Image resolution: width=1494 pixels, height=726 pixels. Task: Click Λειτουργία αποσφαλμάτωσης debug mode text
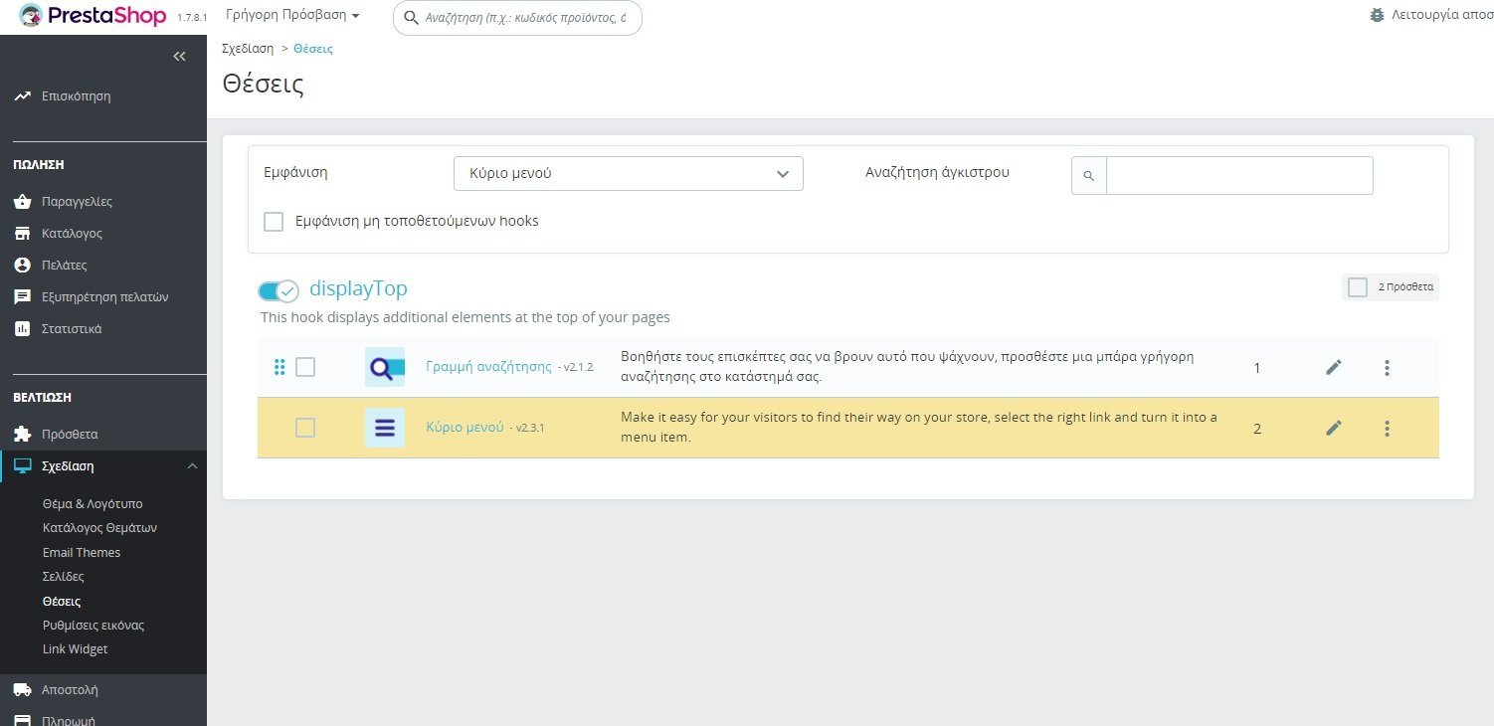tap(1442, 15)
